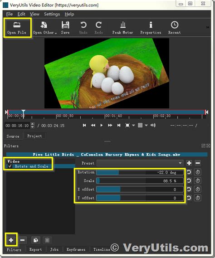Switch to the Jobs tab
This screenshot has width=215, height=258.
(x=54, y=249)
